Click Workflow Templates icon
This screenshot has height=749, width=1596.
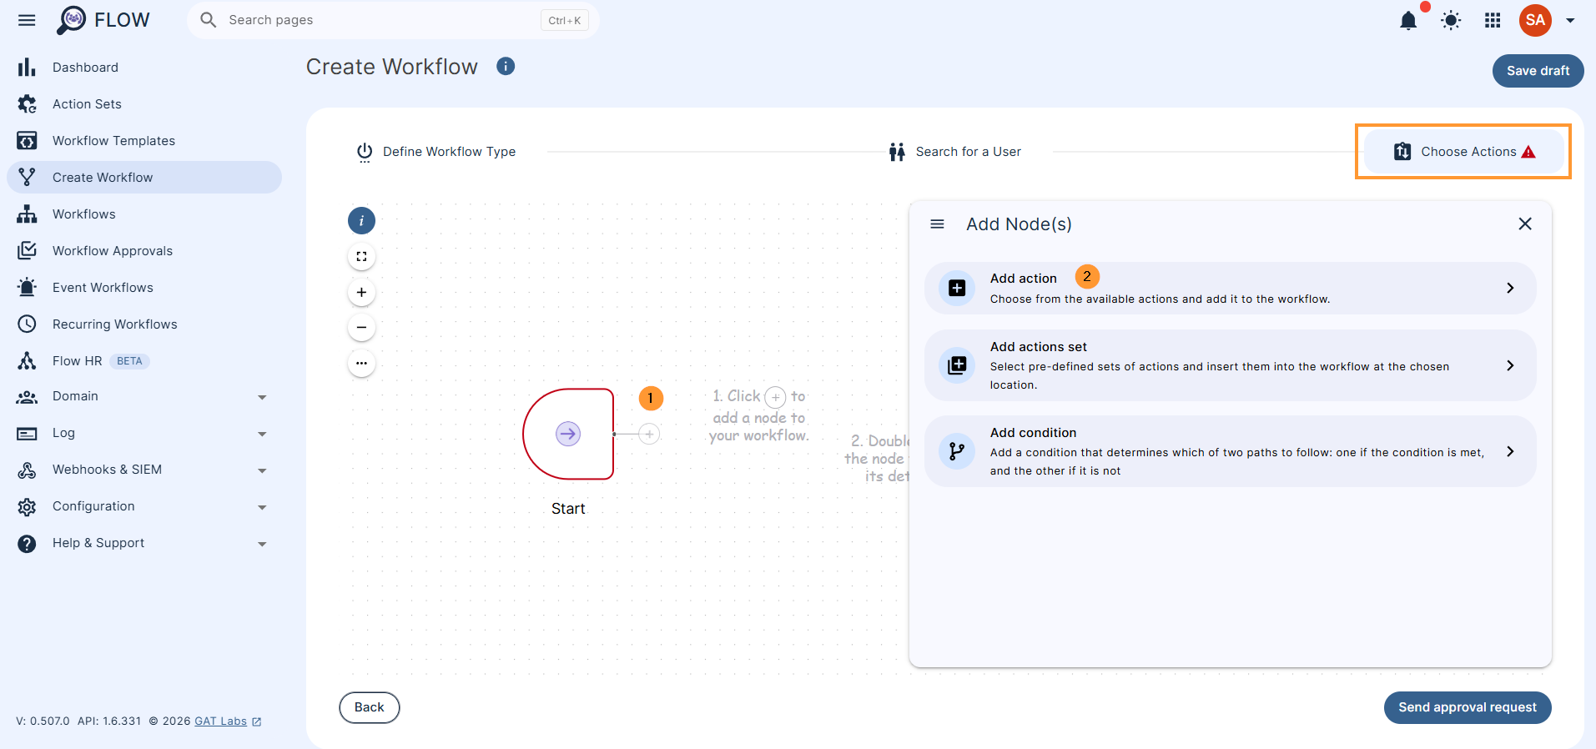click(x=27, y=141)
